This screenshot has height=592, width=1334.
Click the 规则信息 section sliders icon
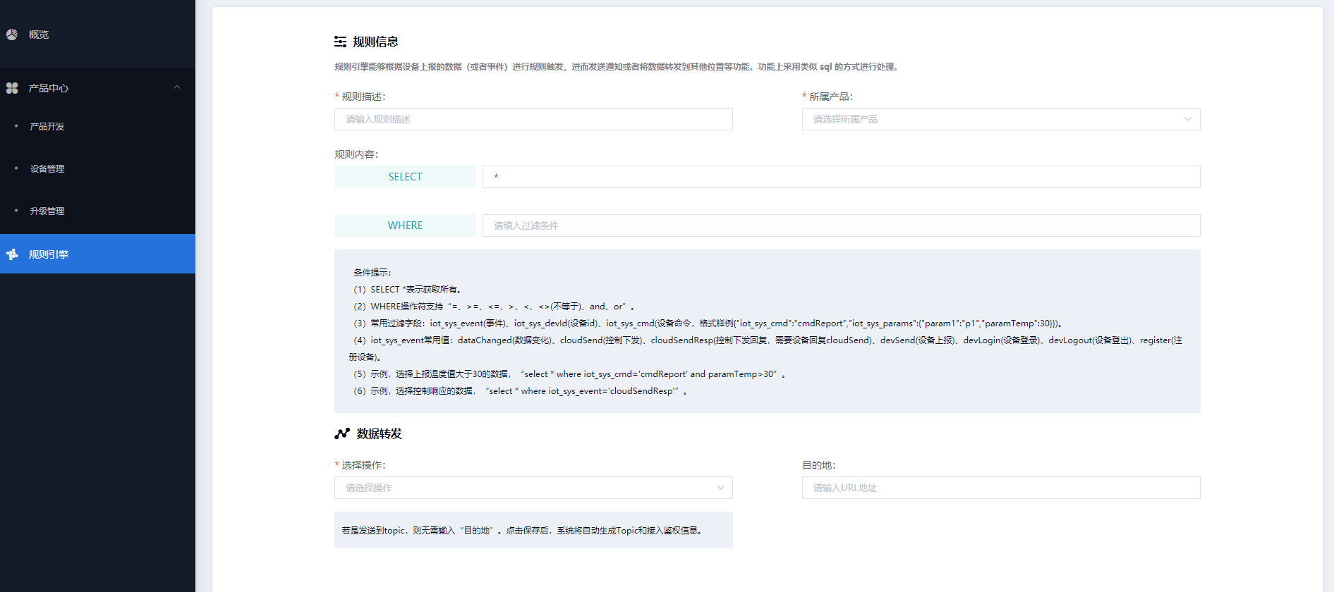pos(341,42)
